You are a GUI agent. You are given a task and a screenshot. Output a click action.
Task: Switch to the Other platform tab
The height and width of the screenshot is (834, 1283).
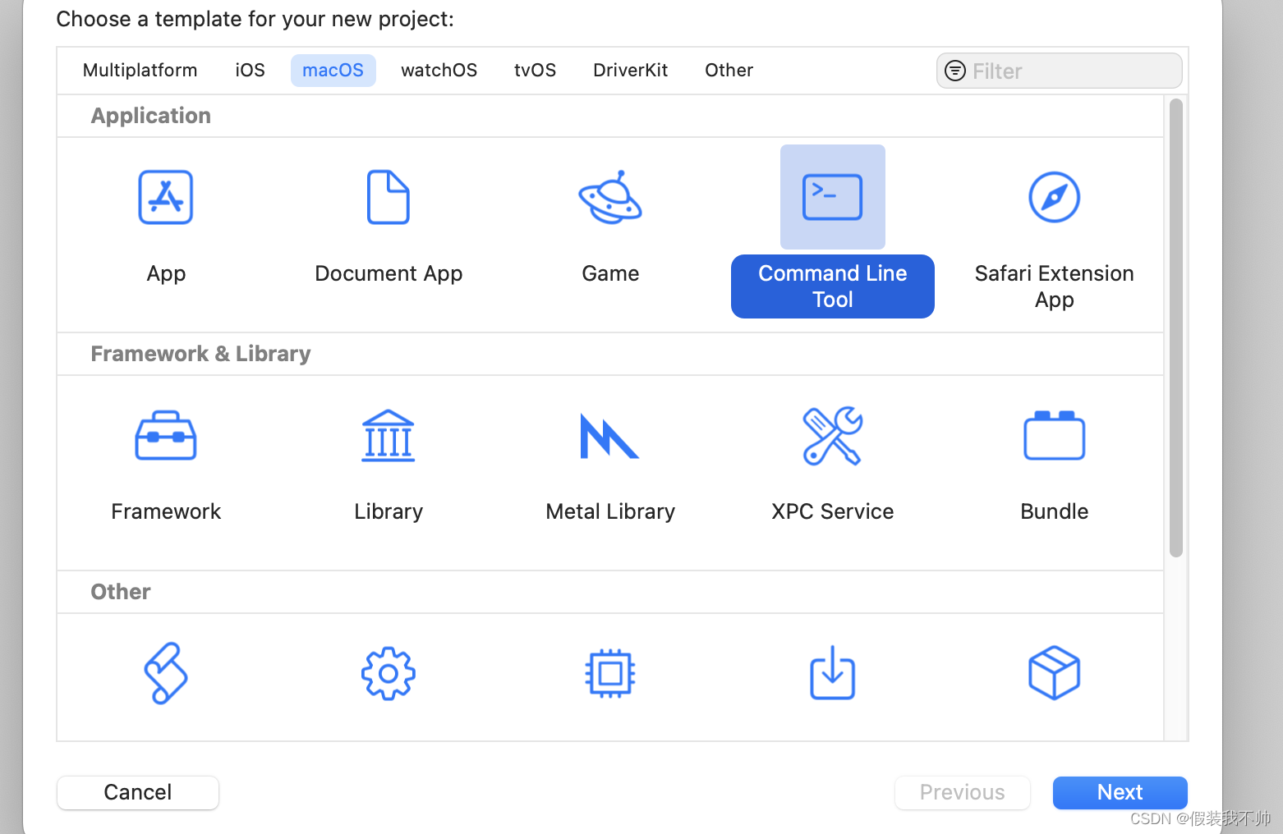tap(729, 71)
